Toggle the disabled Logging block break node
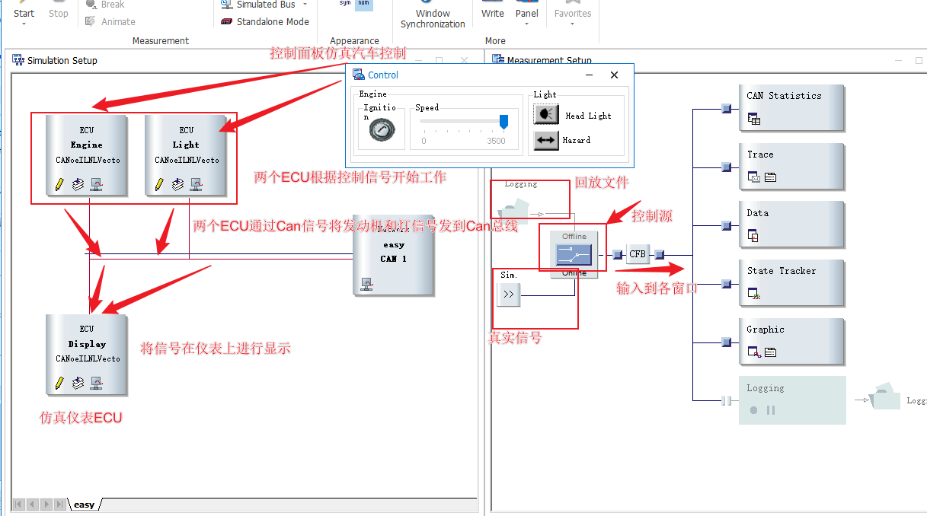The image size is (927, 516). (726, 400)
